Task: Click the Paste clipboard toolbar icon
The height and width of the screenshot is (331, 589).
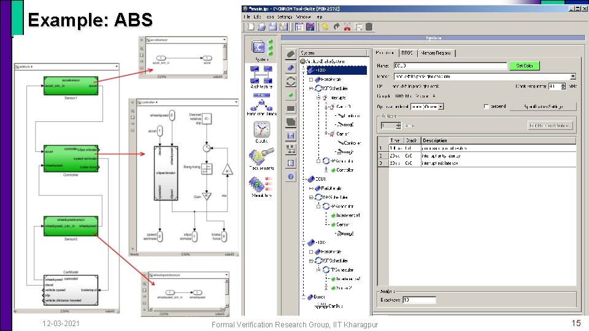Action: click(369, 26)
